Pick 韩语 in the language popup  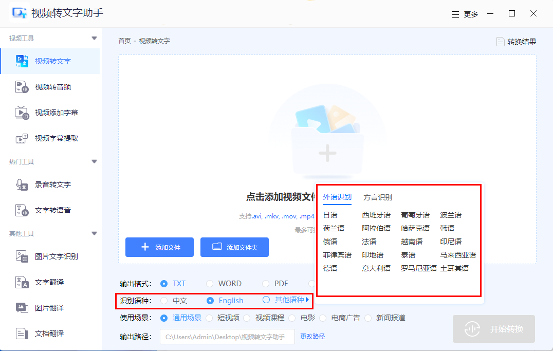tap(447, 228)
